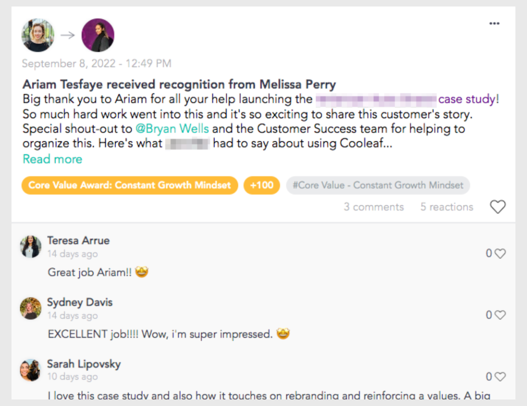
Task: Click Sarah Lipovsky's comment profile photo
Action: click(x=30, y=370)
